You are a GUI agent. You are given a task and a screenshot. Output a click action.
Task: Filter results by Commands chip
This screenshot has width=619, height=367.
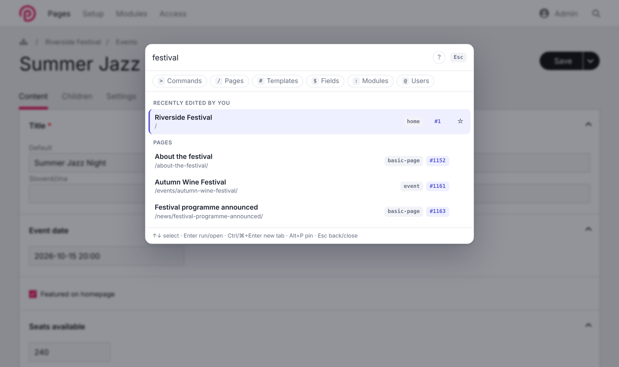click(x=180, y=81)
